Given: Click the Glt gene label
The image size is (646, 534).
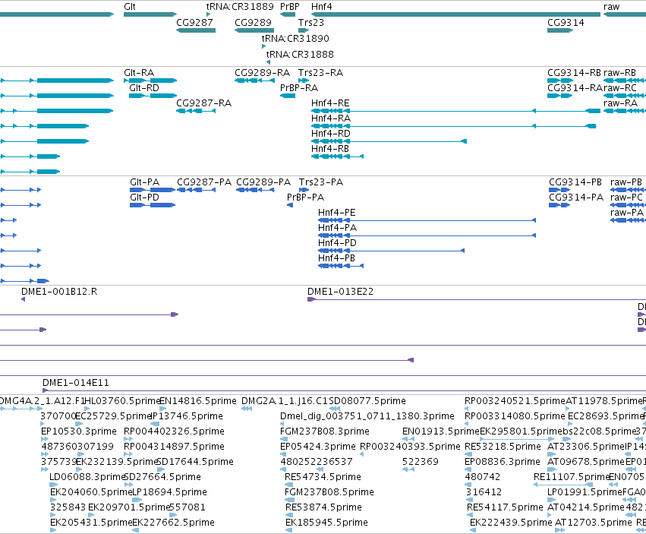Looking at the screenshot, I should pyautogui.click(x=129, y=7).
